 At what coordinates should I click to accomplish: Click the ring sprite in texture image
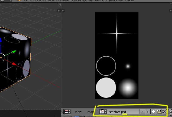click(x=106, y=66)
